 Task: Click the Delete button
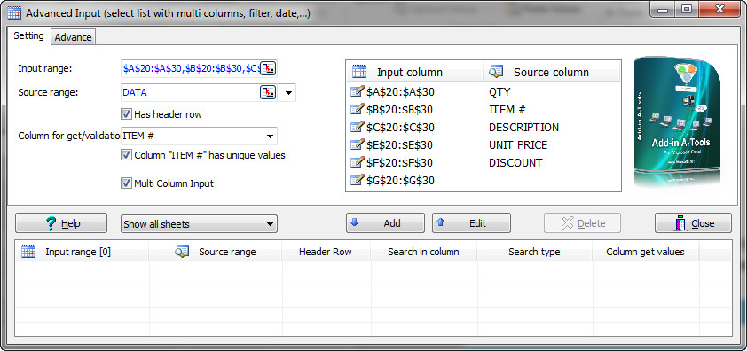[583, 223]
